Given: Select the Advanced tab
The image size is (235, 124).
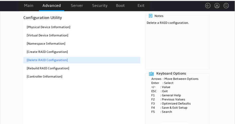Looking at the screenshot, I should (52, 6).
